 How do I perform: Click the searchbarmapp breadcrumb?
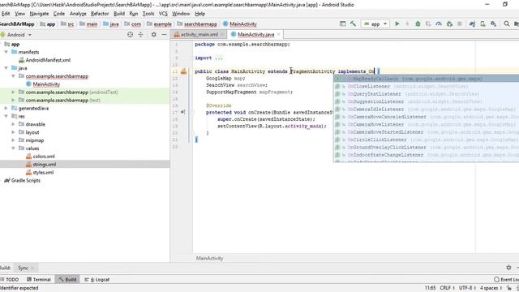coord(197,24)
